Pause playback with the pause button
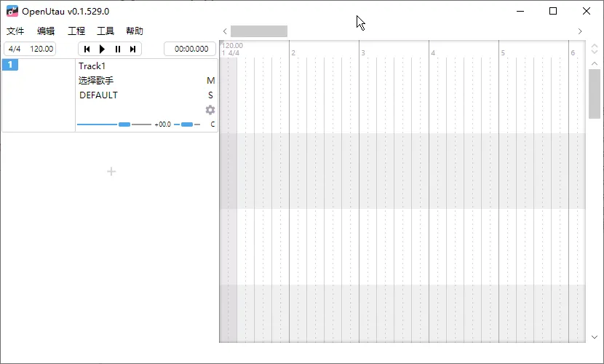Viewport: 604px width, 364px height. (x=118, y=49)
